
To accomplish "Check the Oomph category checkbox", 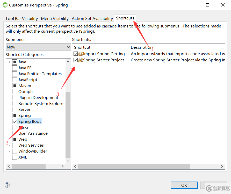I will (x=15, y=92).
